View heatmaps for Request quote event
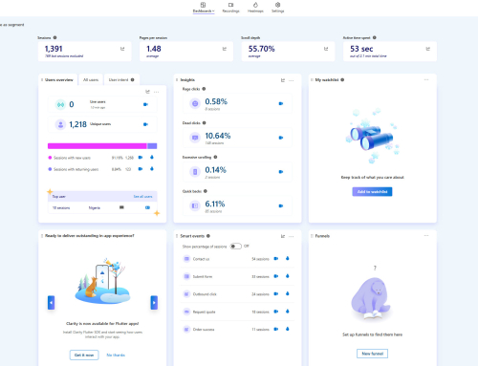This screenshot has width=478, height=366. (x=288, y=312)
